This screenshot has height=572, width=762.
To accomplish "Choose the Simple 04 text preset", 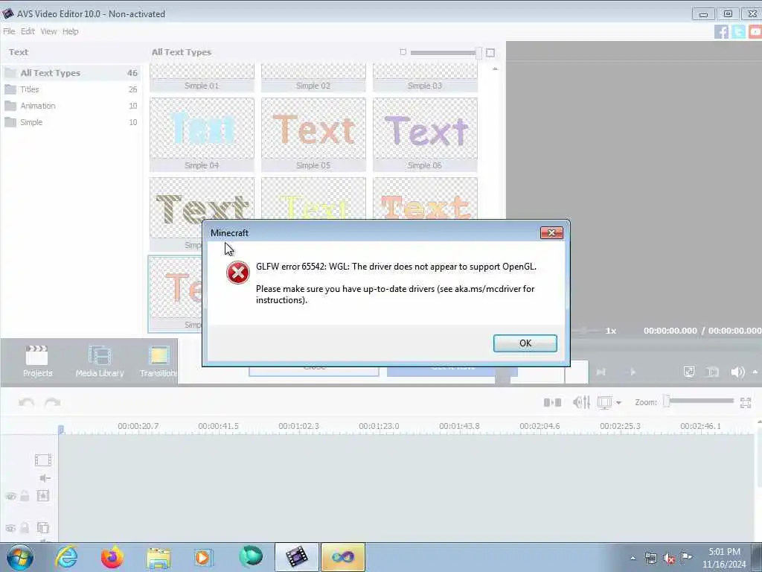I will (x=202, y=134).
